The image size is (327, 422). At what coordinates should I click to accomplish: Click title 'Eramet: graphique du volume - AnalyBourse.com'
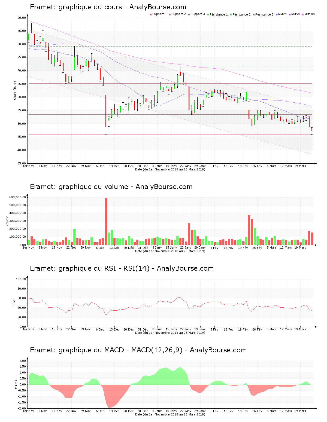[111, 187]
